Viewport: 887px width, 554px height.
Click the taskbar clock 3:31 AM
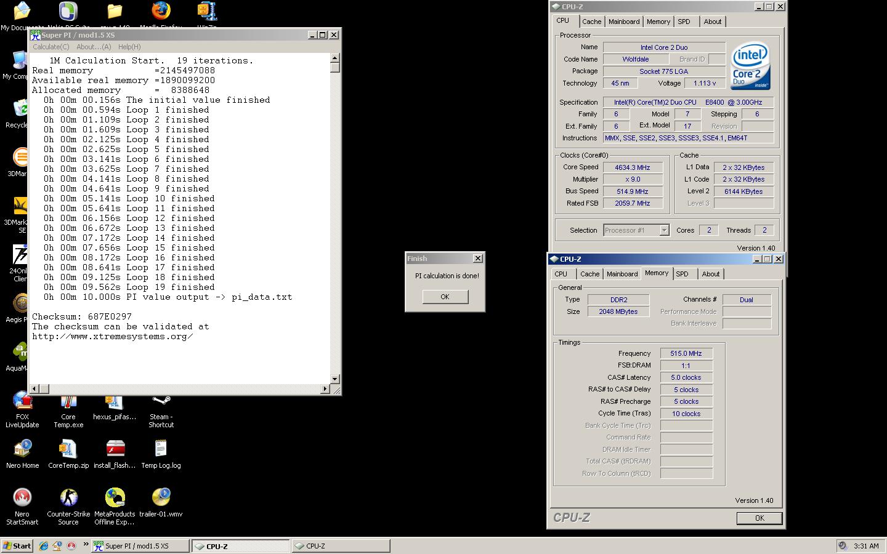point(866,546)
